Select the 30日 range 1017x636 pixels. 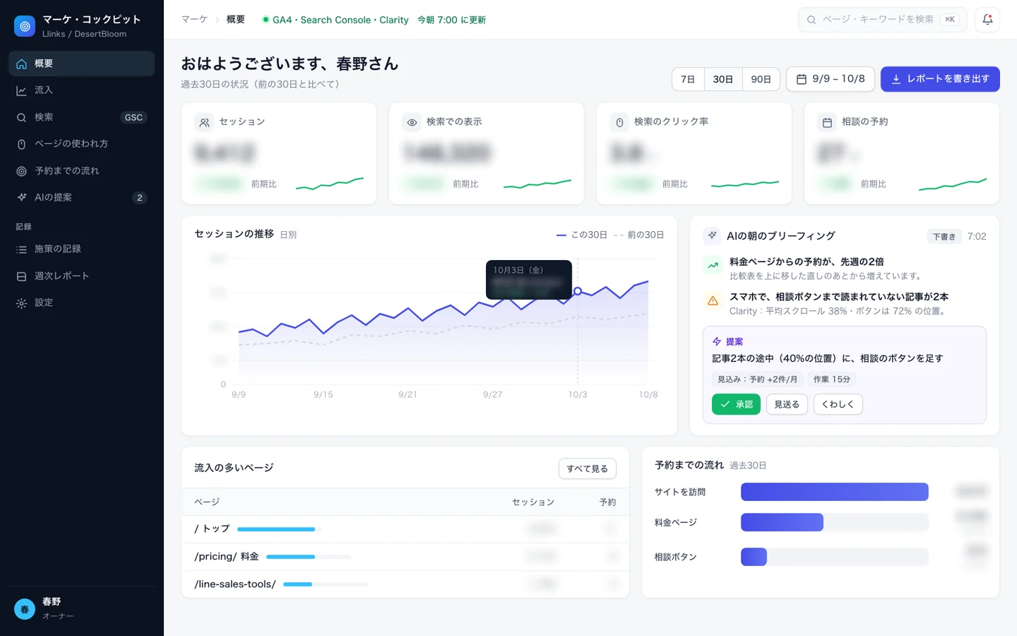tap(723, 79)
